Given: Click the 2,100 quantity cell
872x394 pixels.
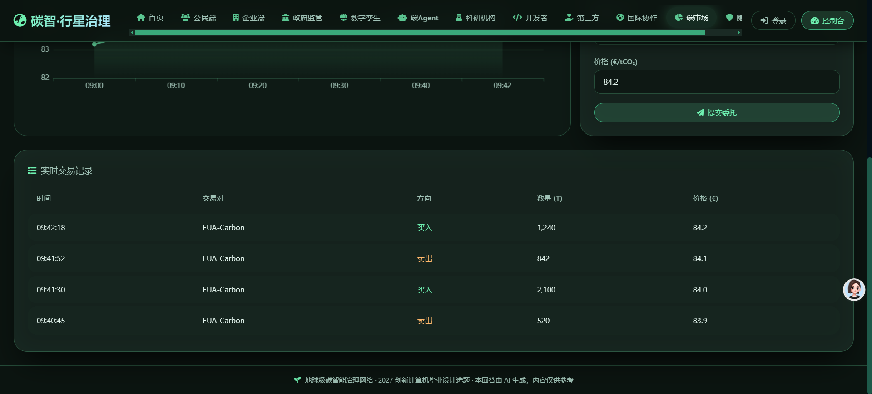Looking at the screenshot, I should tap(546, 290).
